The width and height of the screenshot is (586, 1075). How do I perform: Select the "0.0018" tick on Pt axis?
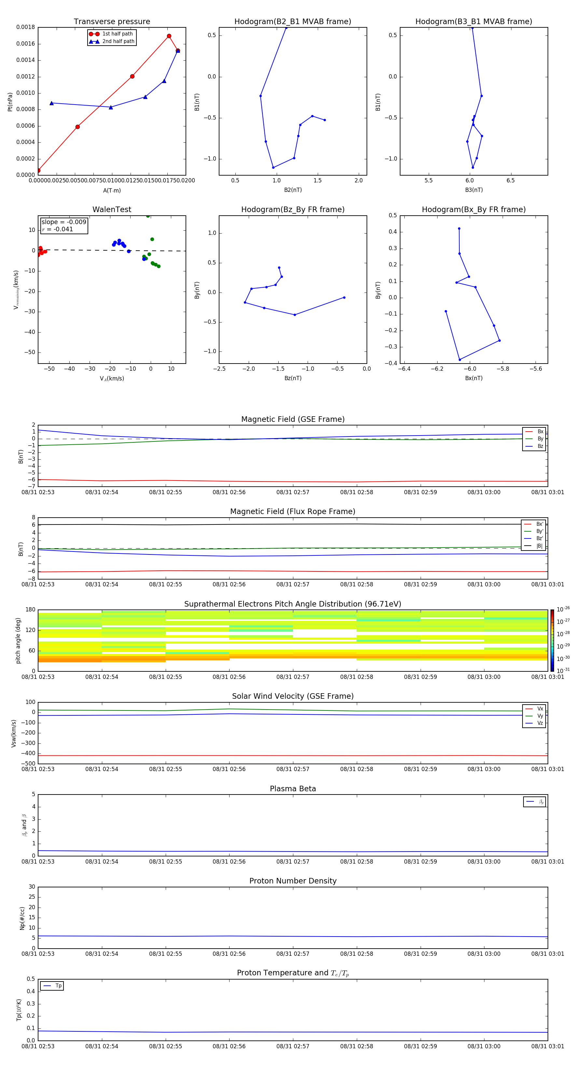click(x=25, y=27)
